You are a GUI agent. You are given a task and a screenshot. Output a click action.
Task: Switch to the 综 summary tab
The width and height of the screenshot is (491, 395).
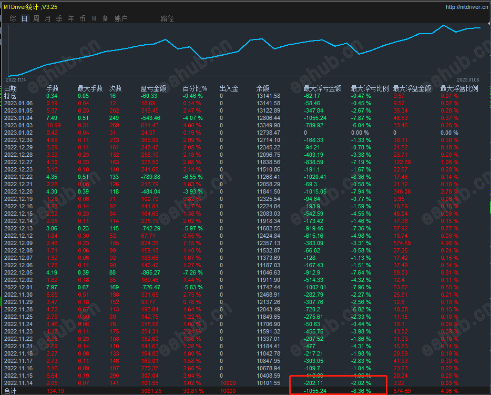pos(13,18)
